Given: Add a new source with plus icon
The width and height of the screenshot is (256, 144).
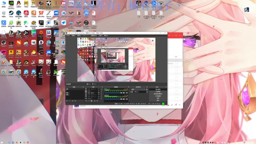Looking at the screenshot, I should coord(86,101).
